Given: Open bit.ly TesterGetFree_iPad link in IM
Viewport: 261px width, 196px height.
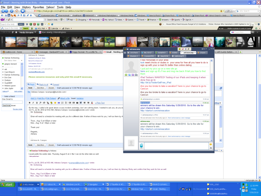Looking at the screenshot, I should [156, 83].
